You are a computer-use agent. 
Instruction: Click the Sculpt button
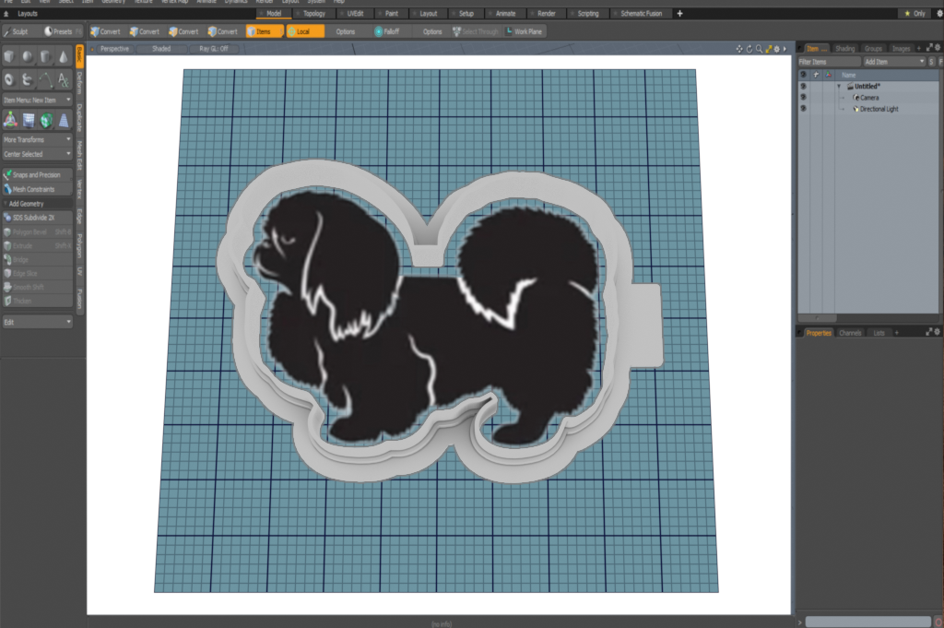19,31
